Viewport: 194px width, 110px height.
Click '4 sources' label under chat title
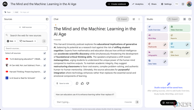click(x=57, y=40)
